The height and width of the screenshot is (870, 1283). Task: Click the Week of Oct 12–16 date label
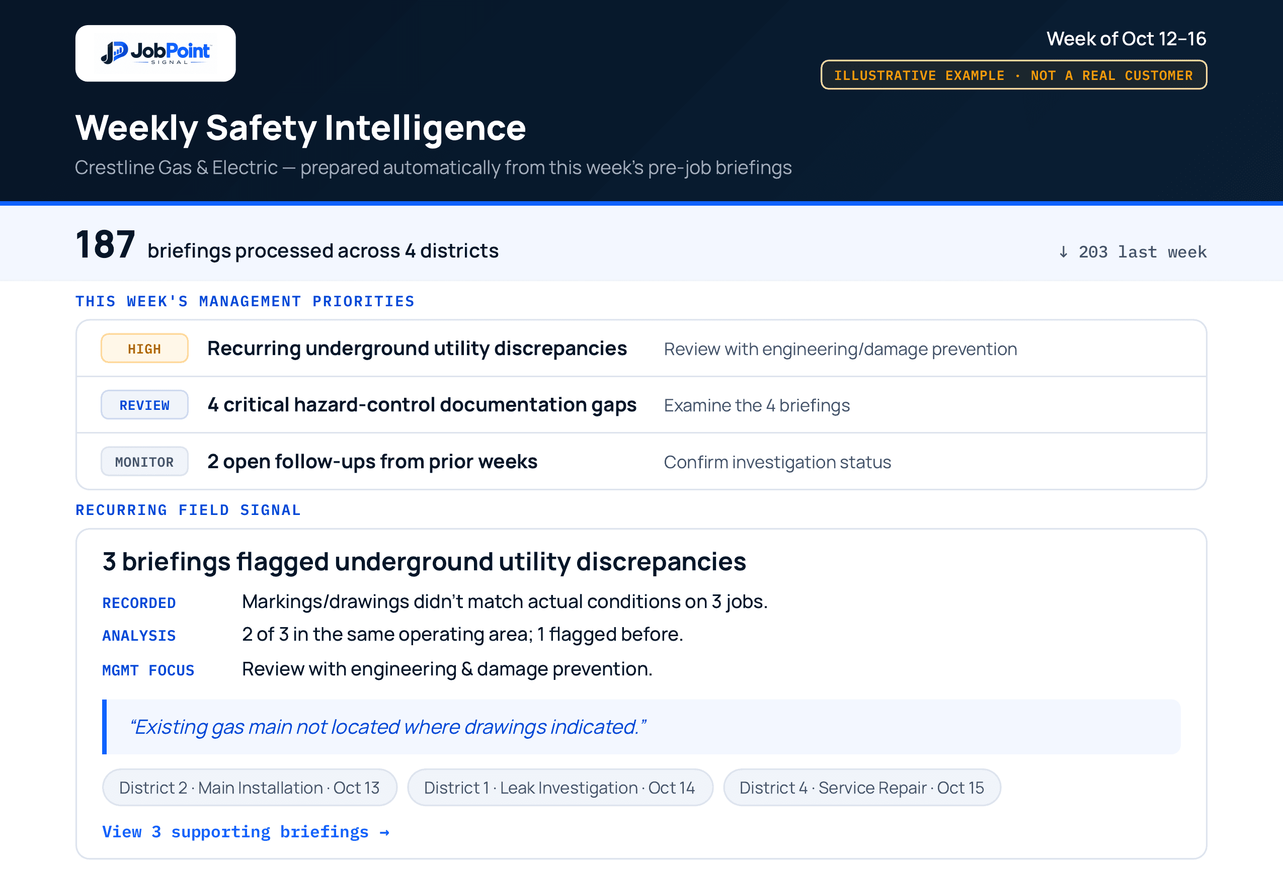point(1126,39)
